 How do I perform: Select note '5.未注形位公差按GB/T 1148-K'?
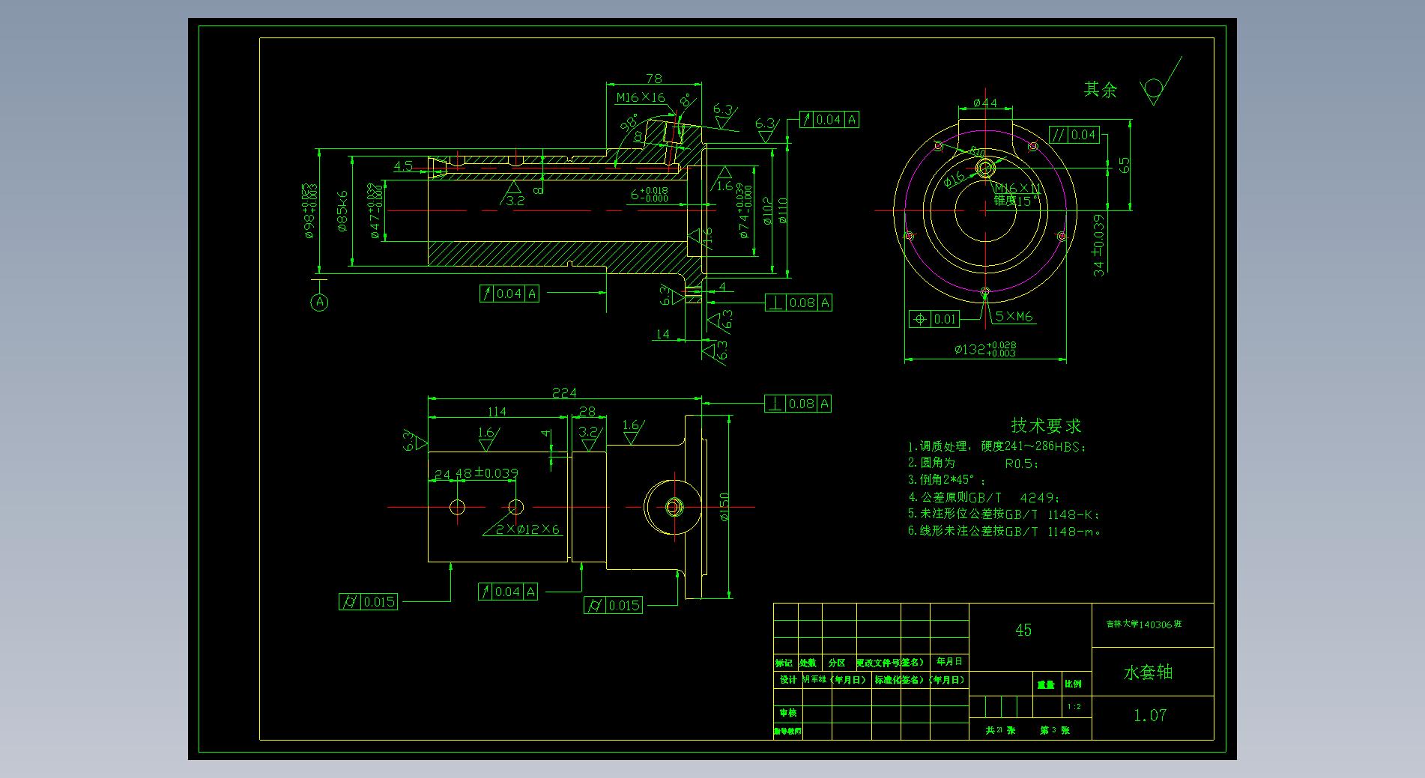tap(1004, 514)
